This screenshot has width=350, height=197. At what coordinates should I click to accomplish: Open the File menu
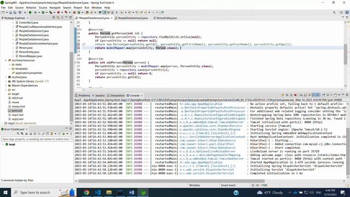point(3,8)
